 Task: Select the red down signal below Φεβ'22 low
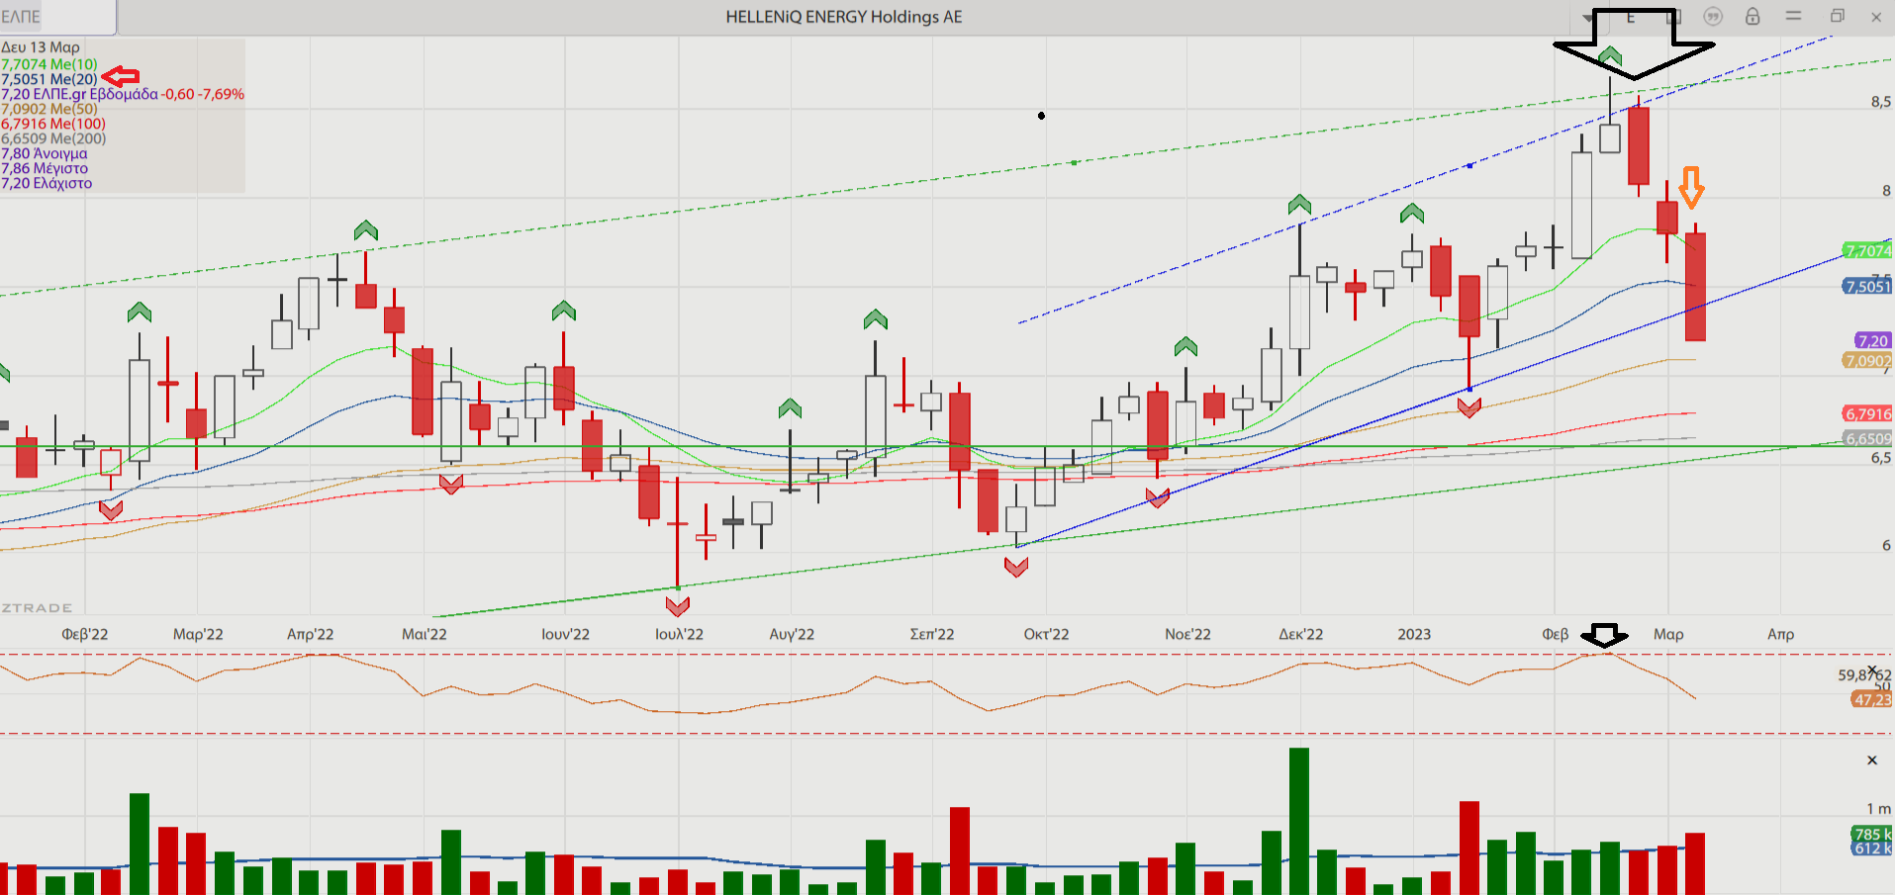pyautogui.click(x=111, y=510)
